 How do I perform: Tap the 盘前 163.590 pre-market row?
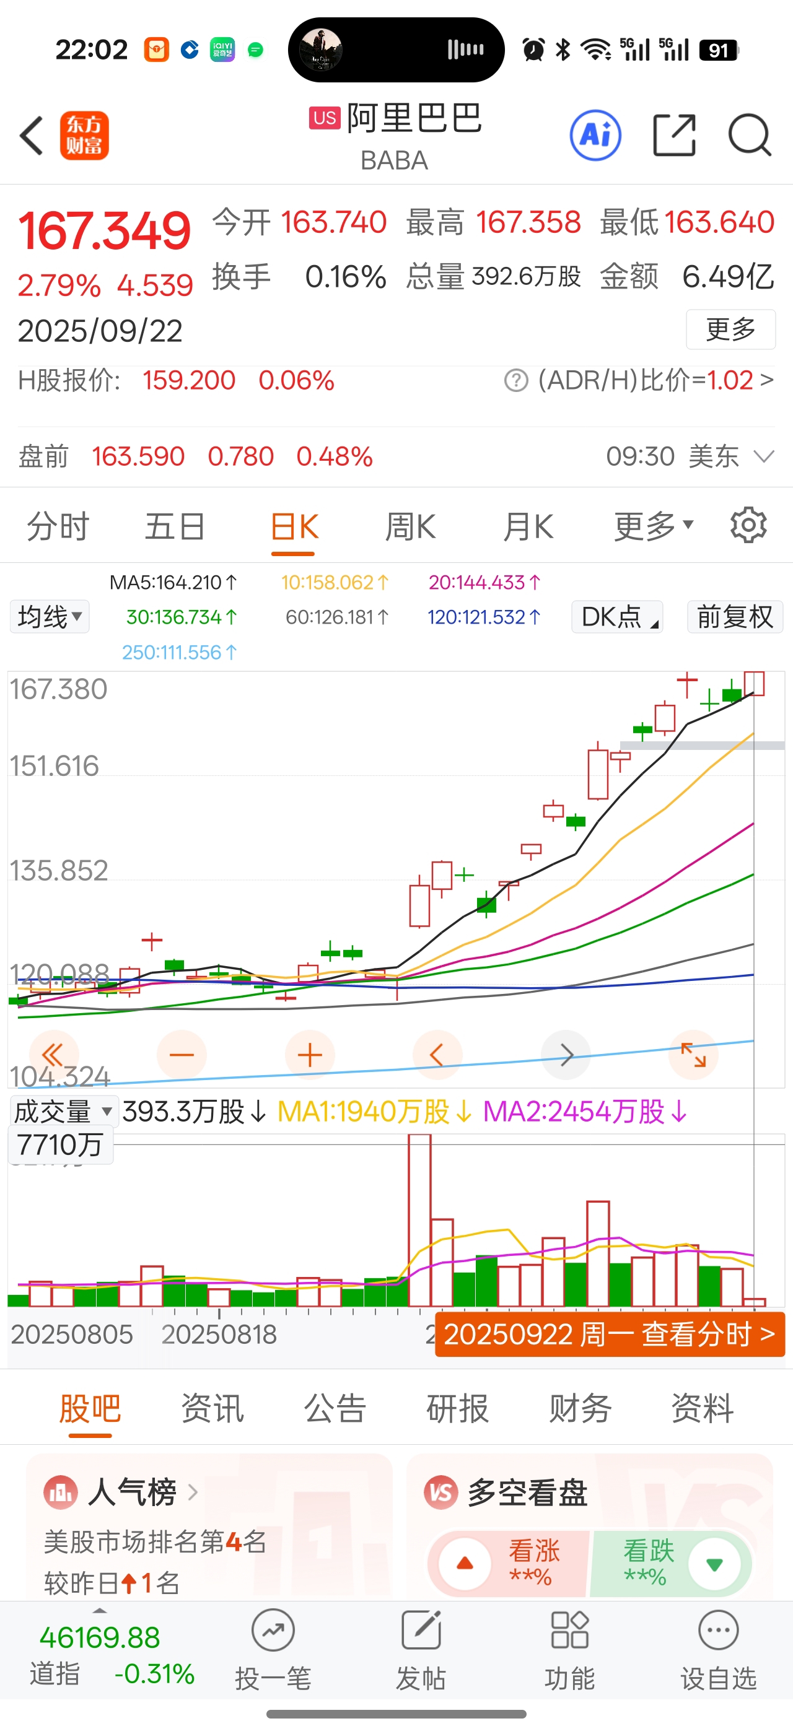(396, 456)
